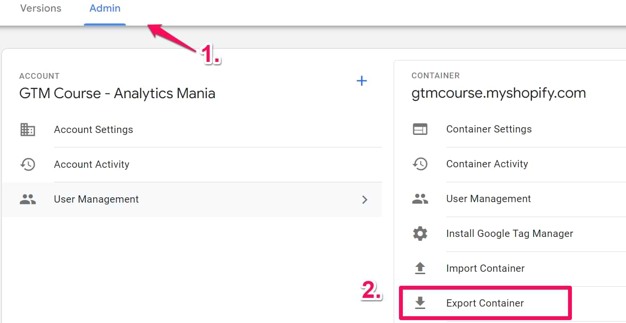Click the container User Management people icon
Viewport: 626px width, 323px height.
click(x=420, y=199)
